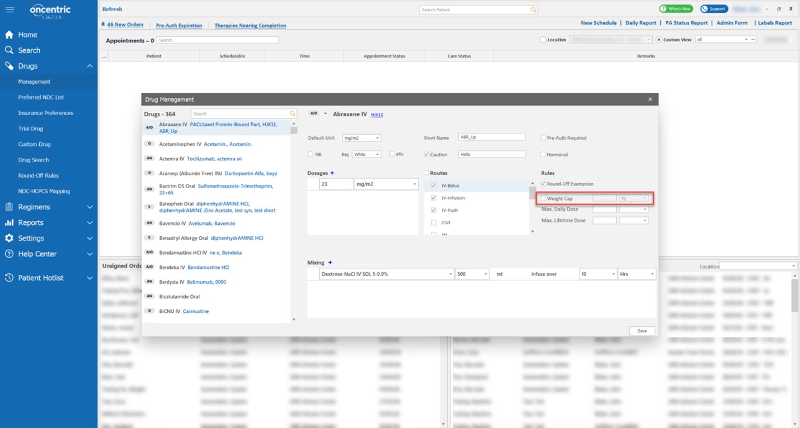800x428 pixels.
Task: Open the Default Unit mg/m2 dropdown
Action: click(x=361, y=138)
